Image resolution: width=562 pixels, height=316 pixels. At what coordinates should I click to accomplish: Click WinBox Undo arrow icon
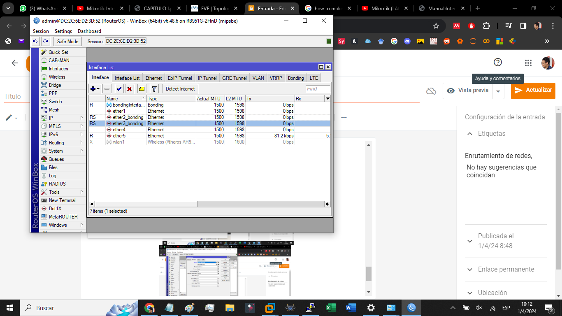[x=35, y=41]
